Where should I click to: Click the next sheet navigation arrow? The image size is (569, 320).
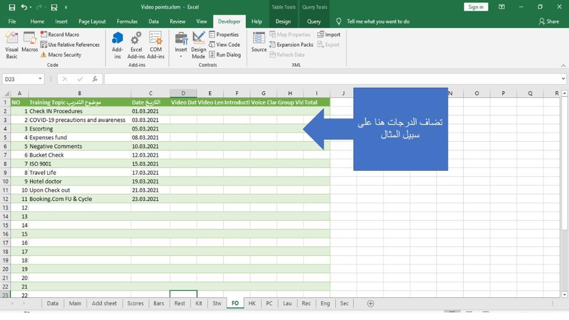click(24, 303)
